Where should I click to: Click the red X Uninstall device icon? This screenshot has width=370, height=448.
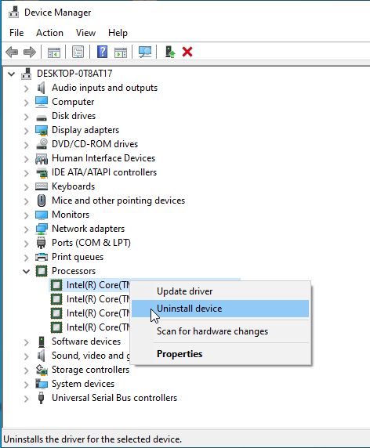(187, 52)
